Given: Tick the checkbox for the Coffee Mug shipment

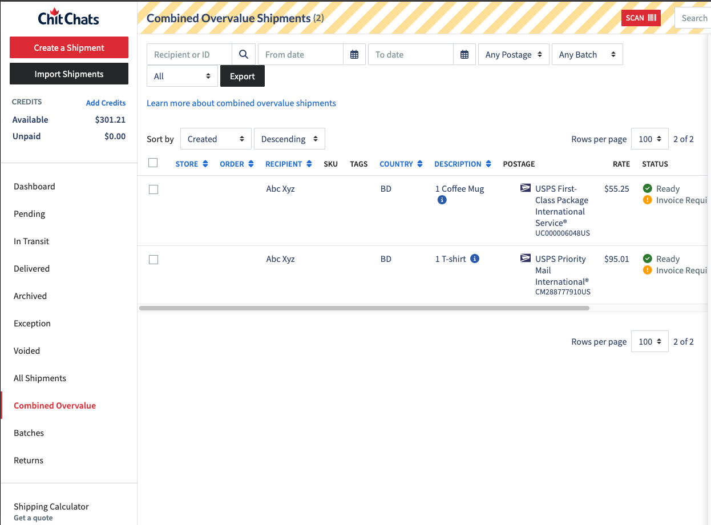Looking at the screenshot, I should tap(153, 189).
